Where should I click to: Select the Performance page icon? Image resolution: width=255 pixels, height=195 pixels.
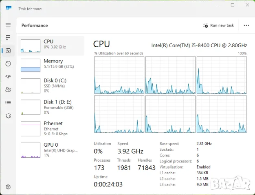[8, 51]
